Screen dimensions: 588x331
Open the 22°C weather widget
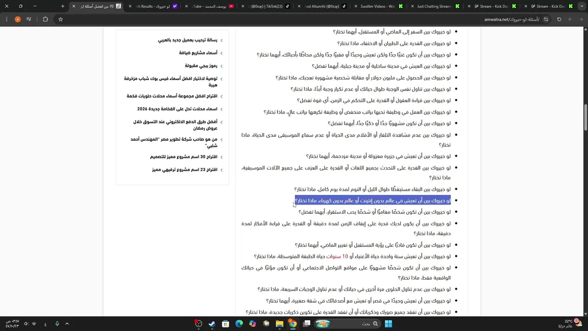pyautogui.click(x=571, y=324)
